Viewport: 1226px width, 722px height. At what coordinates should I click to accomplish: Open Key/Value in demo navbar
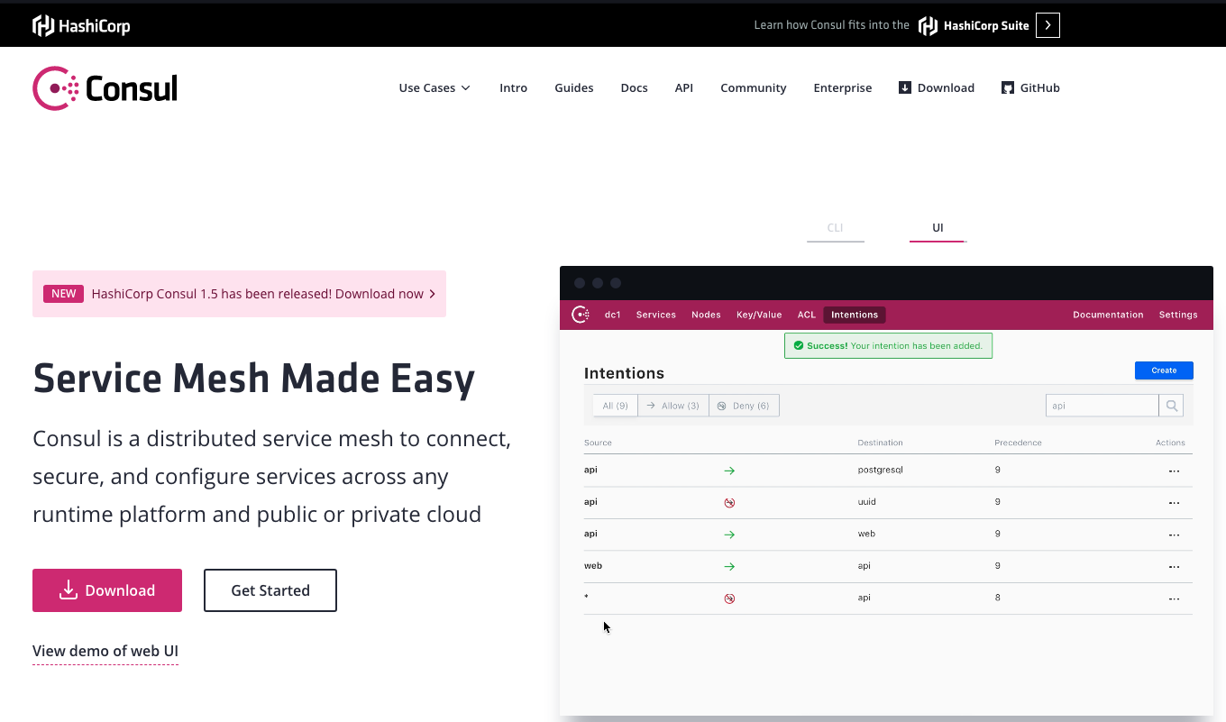click(x=759, y=315)
